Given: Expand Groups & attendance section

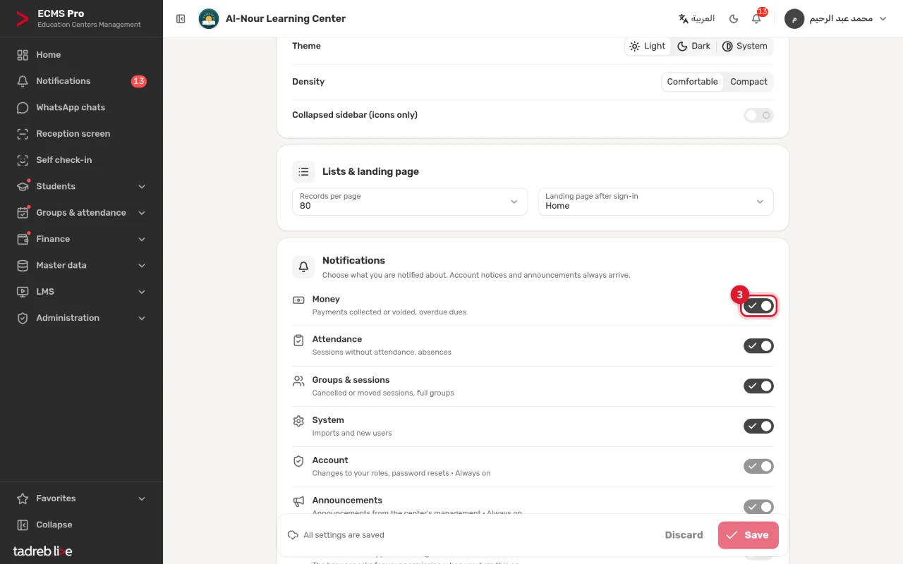Looking at the screenshot, I should coord(81,213).
